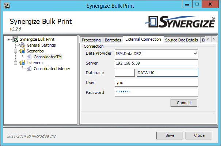Collapse the Synergize Bulk Print root node
Image resolution: width=221 pixels, height=146 pixels.
tap(9, 39)
